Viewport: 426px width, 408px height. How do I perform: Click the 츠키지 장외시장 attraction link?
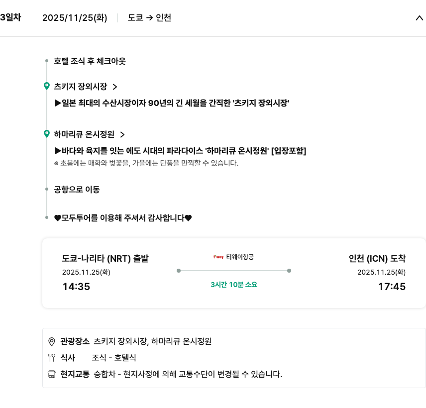[x=81, y=87]
